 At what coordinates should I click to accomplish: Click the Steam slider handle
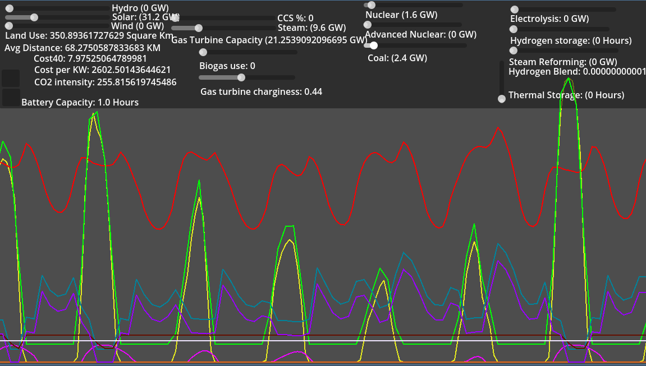pyautogui.click(x=198, y=28)
